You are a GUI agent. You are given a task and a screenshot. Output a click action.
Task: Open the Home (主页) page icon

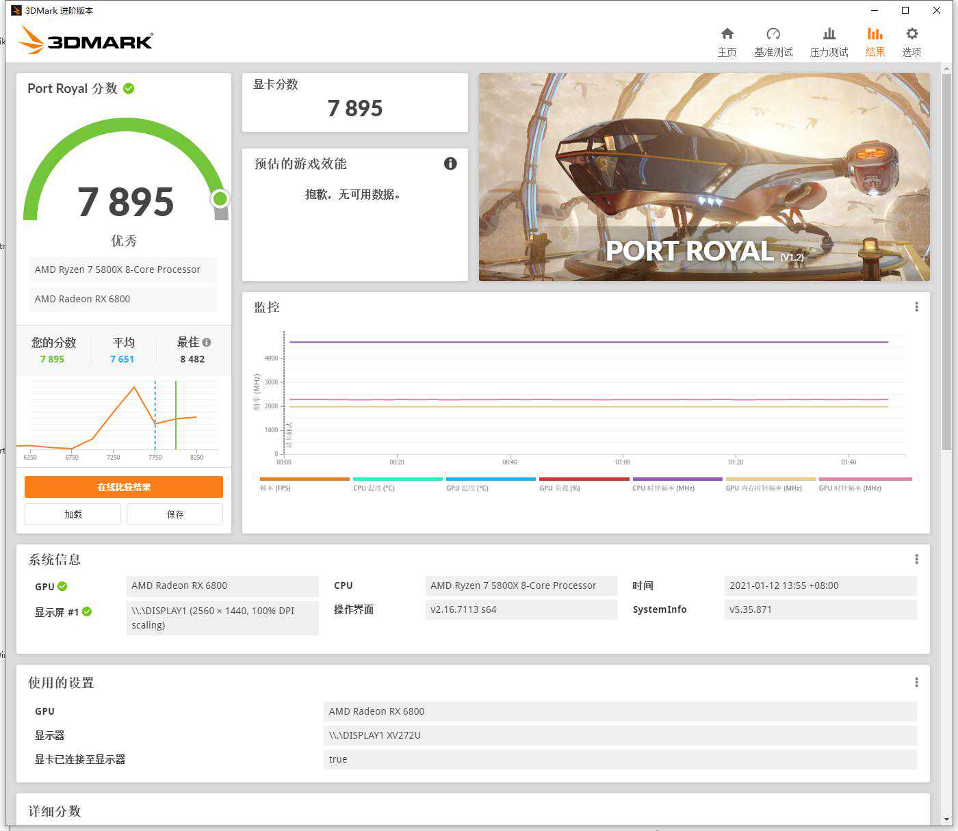tap(727, 34)
